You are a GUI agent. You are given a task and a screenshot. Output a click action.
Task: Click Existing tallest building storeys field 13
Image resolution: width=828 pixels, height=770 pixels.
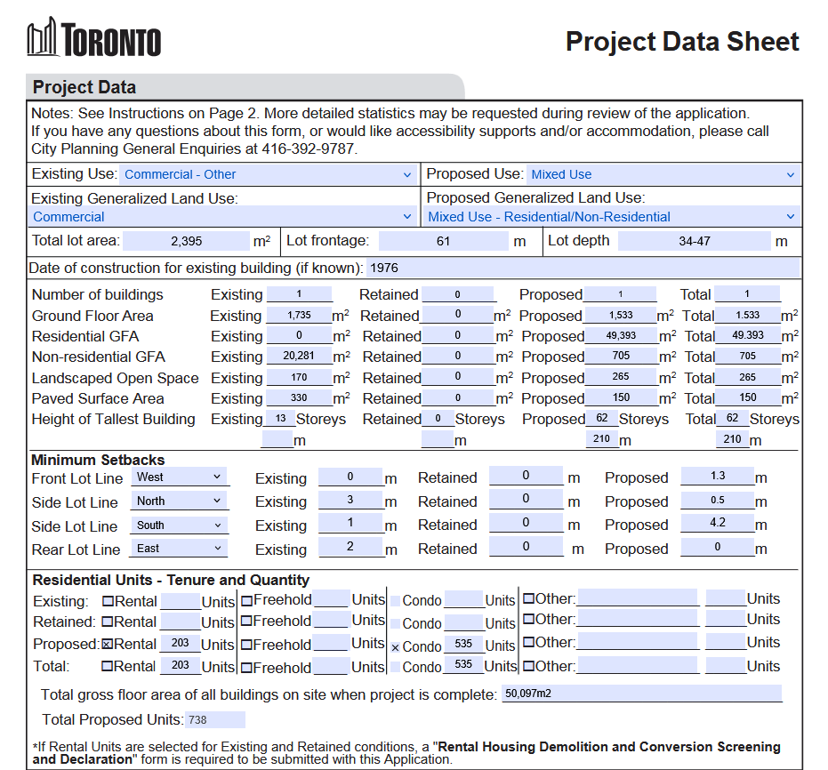tap(280, 419)
